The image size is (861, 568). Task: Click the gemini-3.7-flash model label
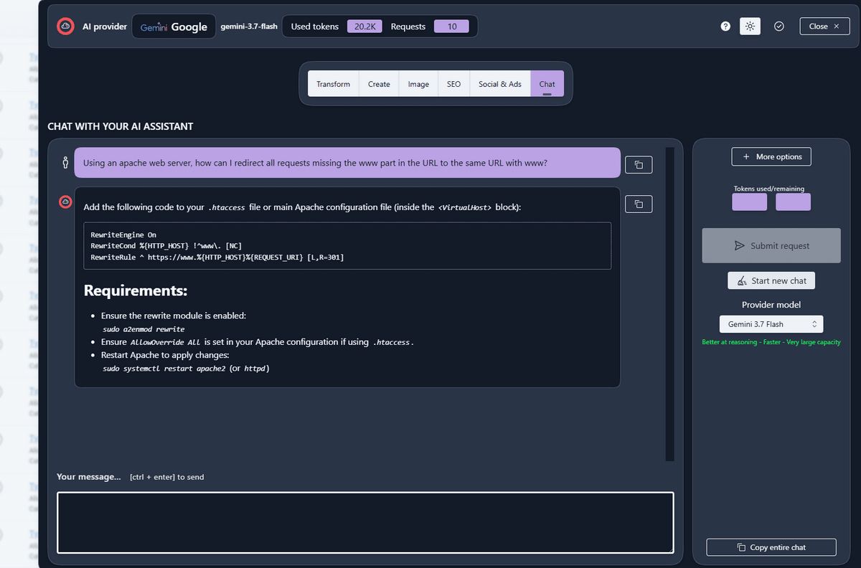coord(249,27)
